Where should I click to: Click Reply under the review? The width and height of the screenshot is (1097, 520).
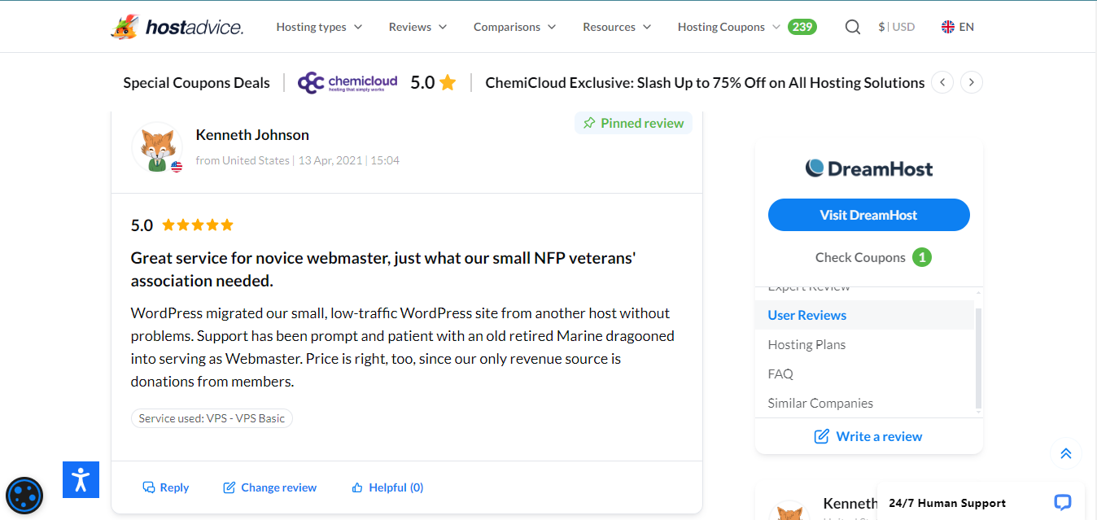coord(166,487)
